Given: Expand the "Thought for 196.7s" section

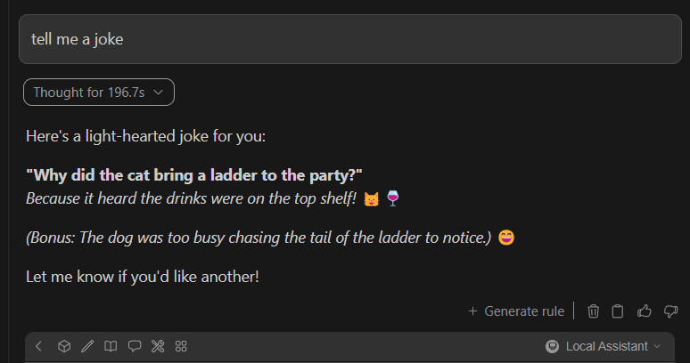Looking at the screenshot, I should (99, 93).
